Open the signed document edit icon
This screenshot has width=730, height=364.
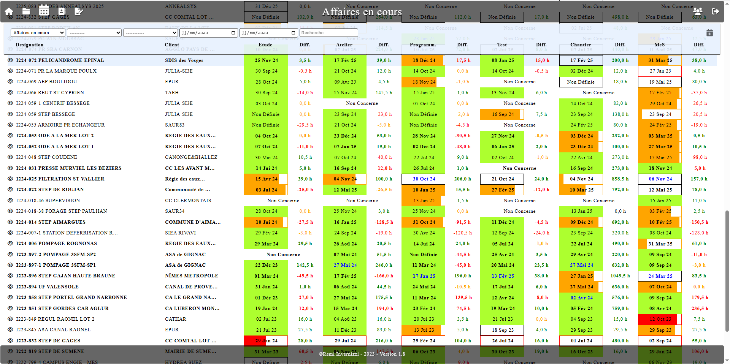coord(79,11)
